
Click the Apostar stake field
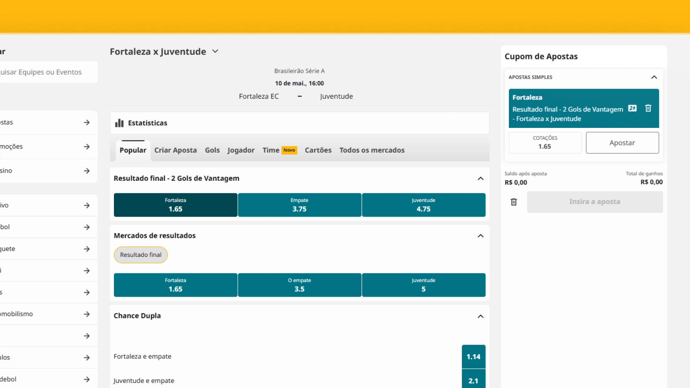point(622,143)
